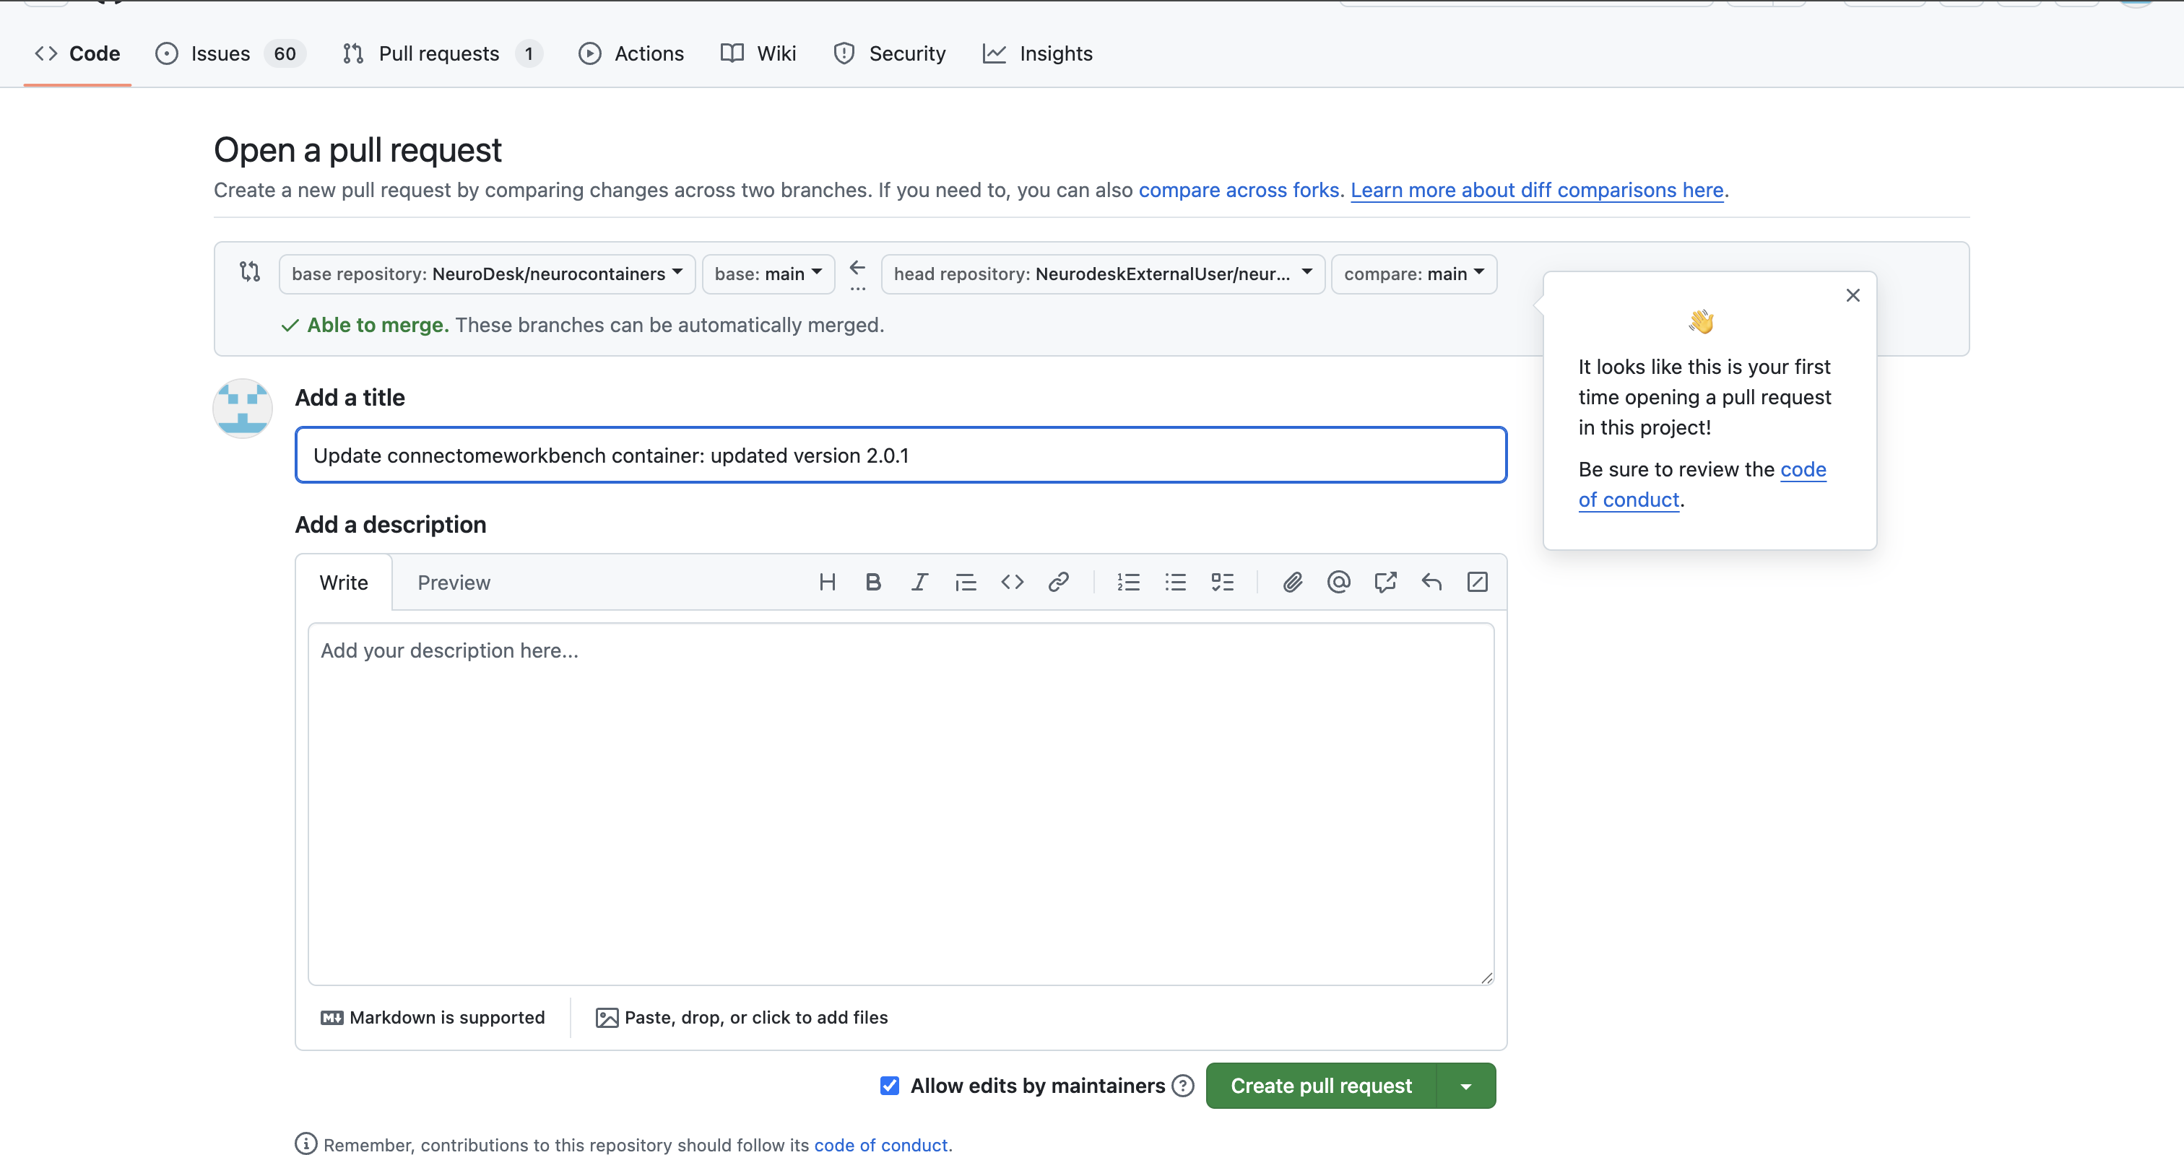Click the Bold formatting icon
This screenshot has height=1155, width=2184.
[x=872, y=582]
